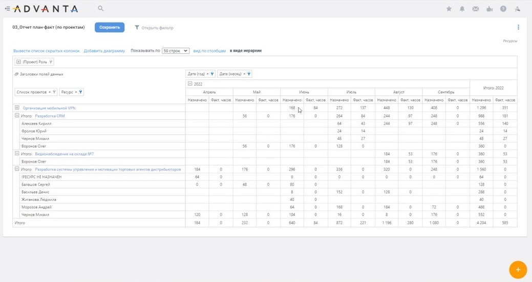Open the search magnifier in top bar

click(x=101, y=9)
